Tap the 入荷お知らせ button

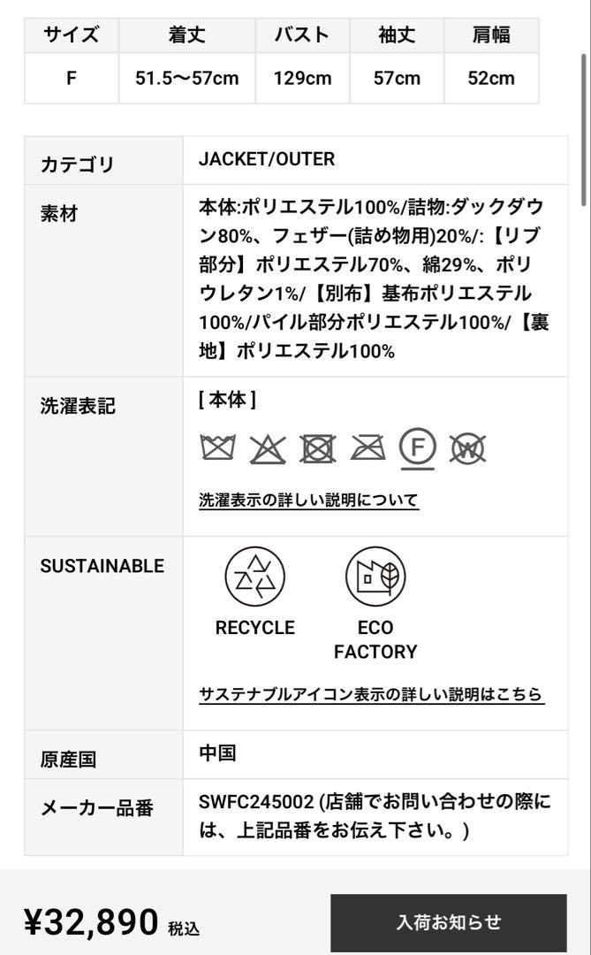tap(449, 922)
